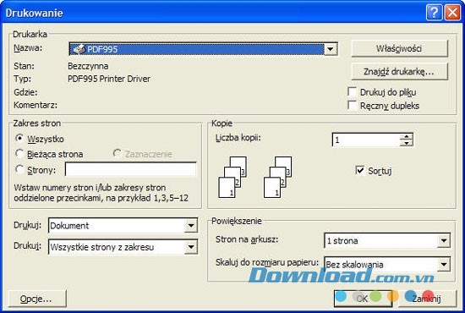Open the Właściwości printer properties
Image resolution: width=465 pixels, height=313 pixels.
[x=399, y=48]
